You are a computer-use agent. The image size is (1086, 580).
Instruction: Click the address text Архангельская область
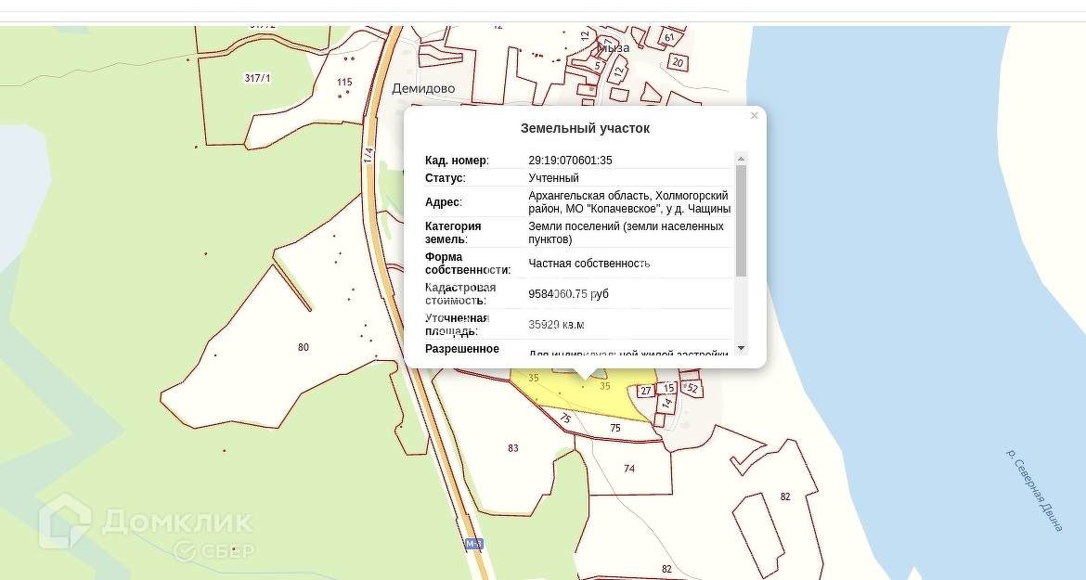tap(589, 196)
